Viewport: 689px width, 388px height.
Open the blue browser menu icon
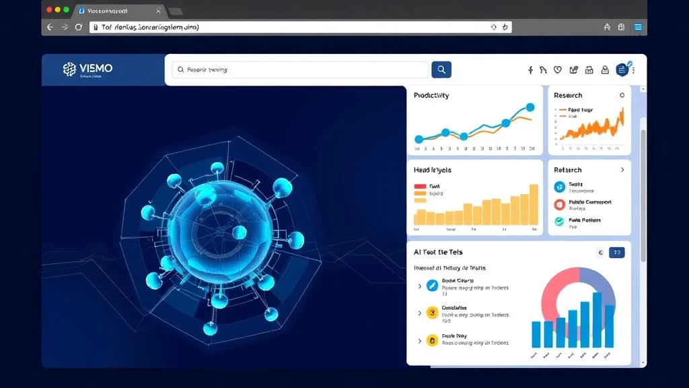637,27
